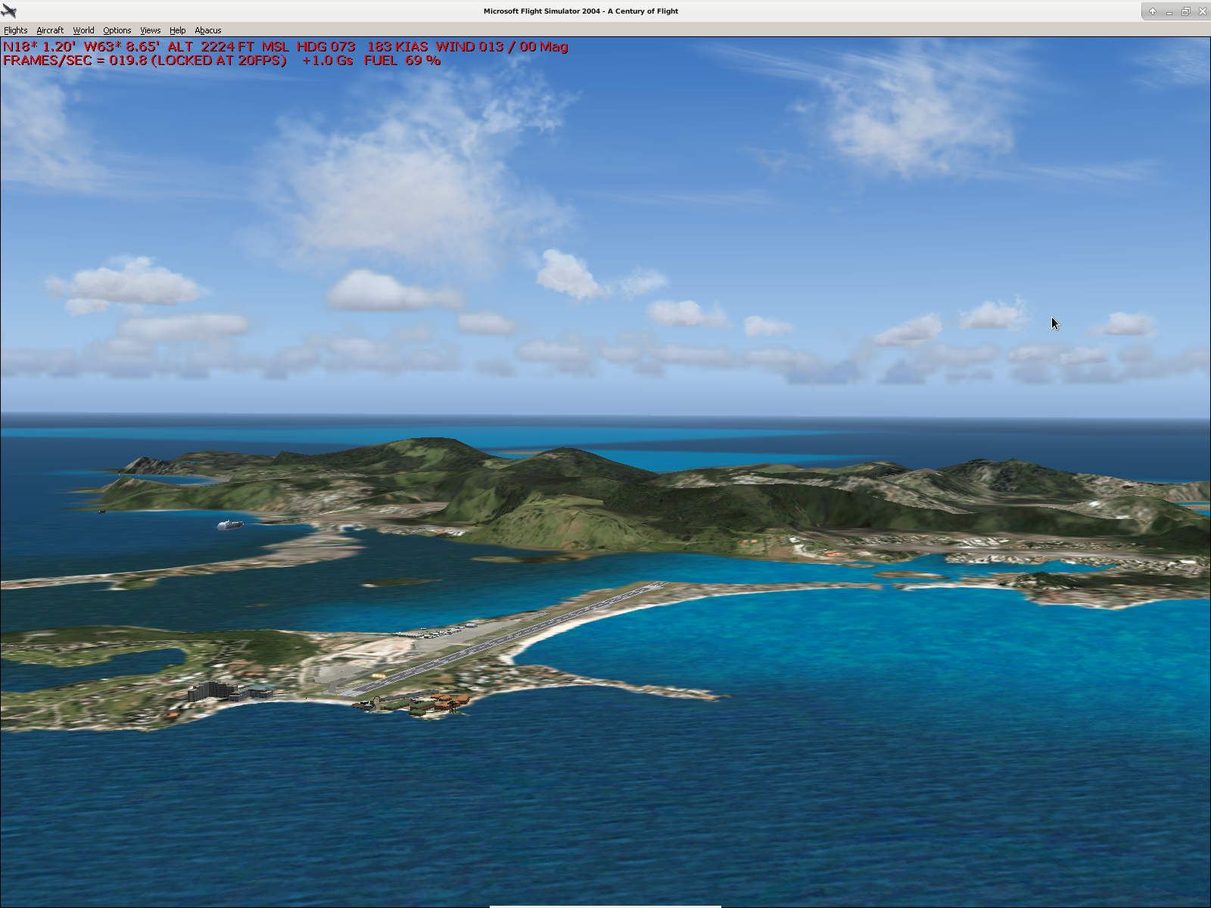Close the Flight Simulator window
Screen dimensions: 1211x908
[1202, 11]
